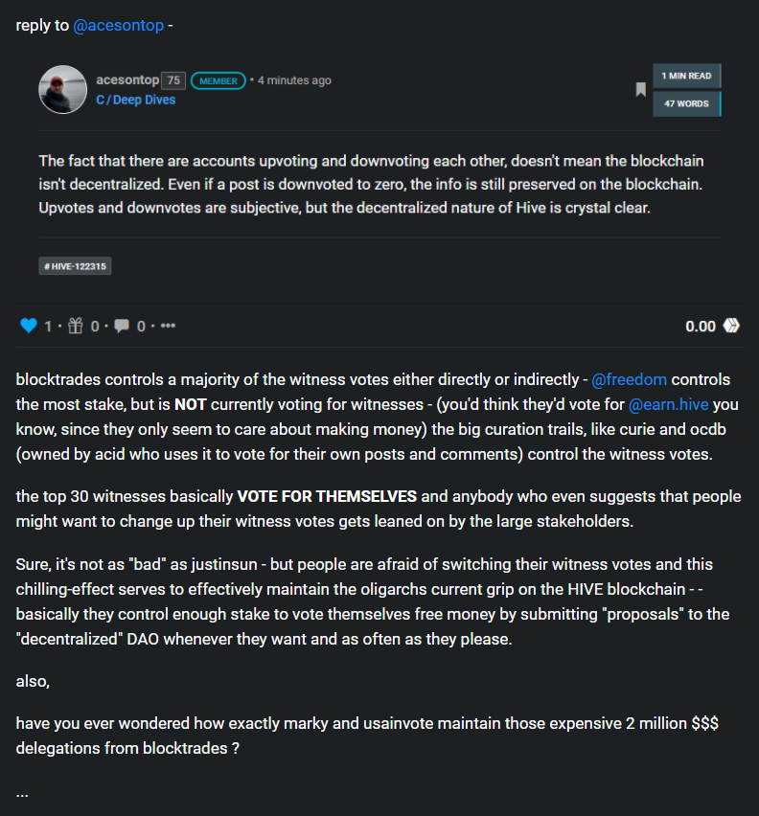The image size is (759, 816).
Task: Click the #HIVE-122315 tag
Action: [75, 266]
